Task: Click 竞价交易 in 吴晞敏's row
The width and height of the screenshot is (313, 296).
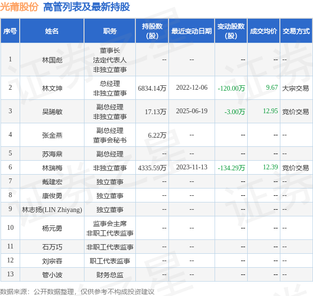Action: click(x=295, y=111)
